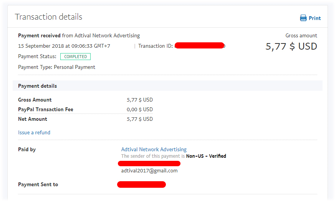
Task: Click the Paid by label
Action: pyautogui.click(x=27, y=149)
